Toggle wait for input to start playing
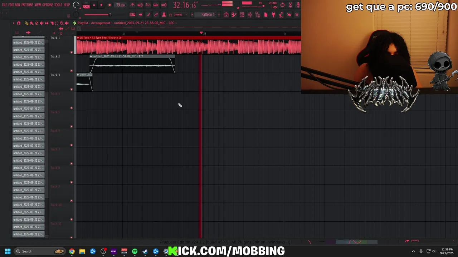The width and height of the screenshot is (458, 257). [140, 5]
